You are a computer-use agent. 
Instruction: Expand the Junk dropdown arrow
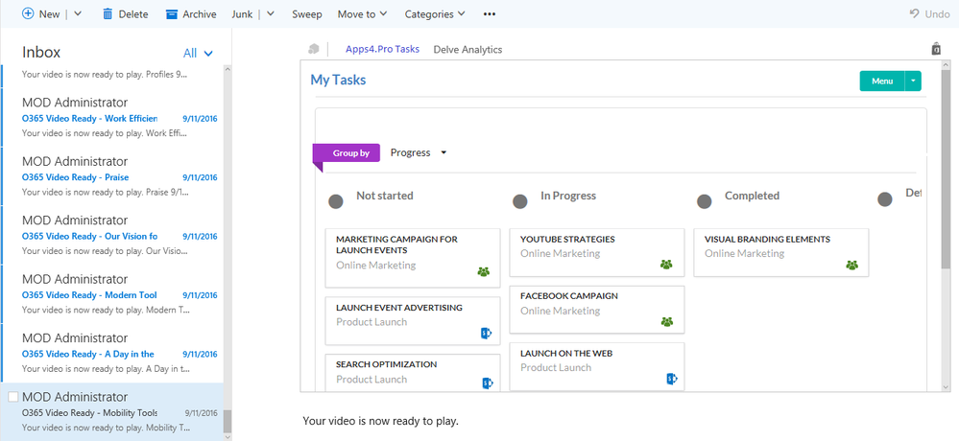pos(271,14)
